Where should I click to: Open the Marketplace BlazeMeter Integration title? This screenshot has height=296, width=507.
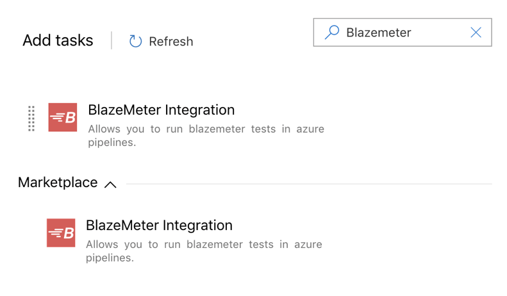click(159, 225)
